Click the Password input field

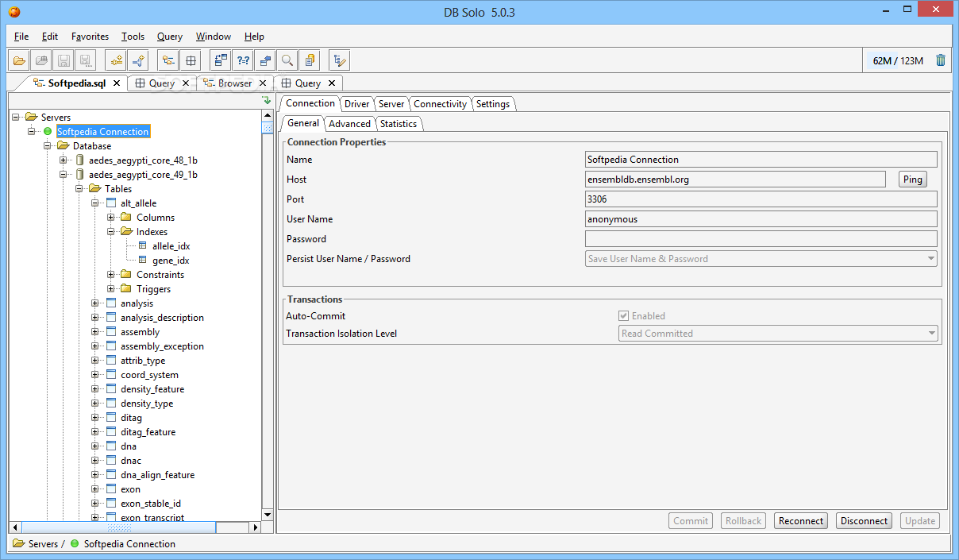[761, 239]
